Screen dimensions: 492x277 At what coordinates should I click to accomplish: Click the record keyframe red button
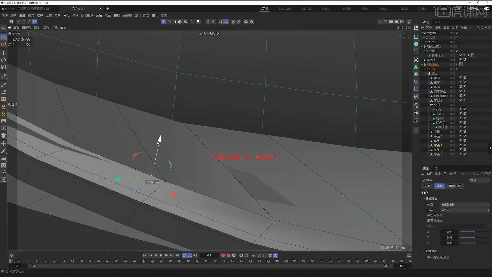[223, 255]
